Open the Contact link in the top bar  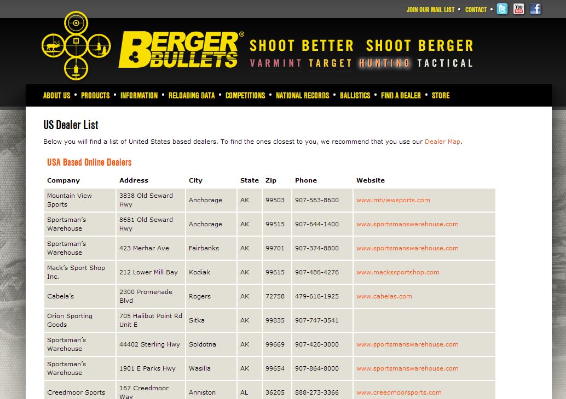pyautogui.click(x=476, y=10)
